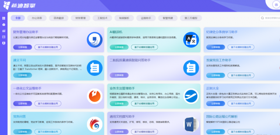Create app from 党务问答 template
This screenshot has width=280, height=135.
48,132
